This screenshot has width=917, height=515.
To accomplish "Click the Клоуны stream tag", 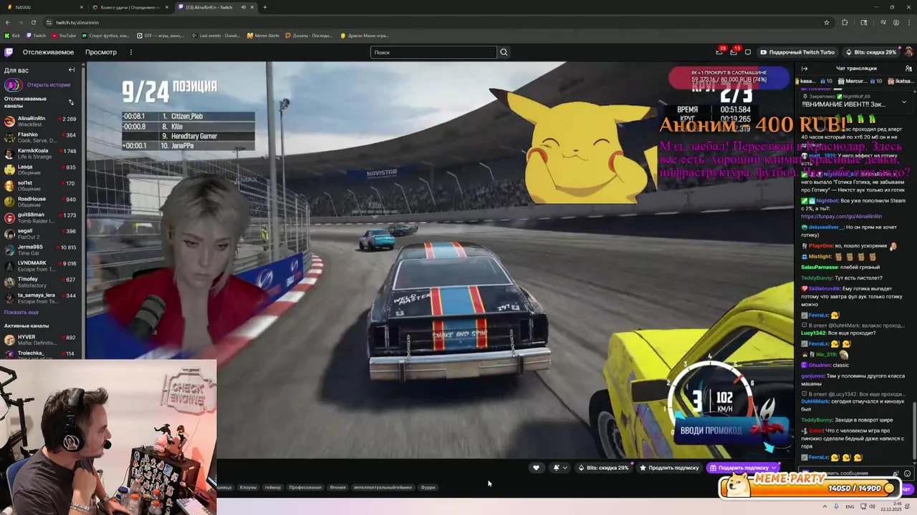I will 248,487.
